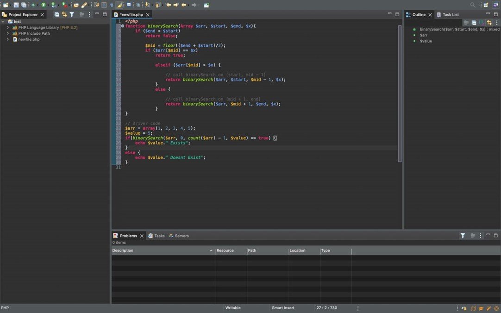The width and height of the screenshot is (501, 313).
Task: Save the current file with the floppy icon
Action: (x=16, y=5)
